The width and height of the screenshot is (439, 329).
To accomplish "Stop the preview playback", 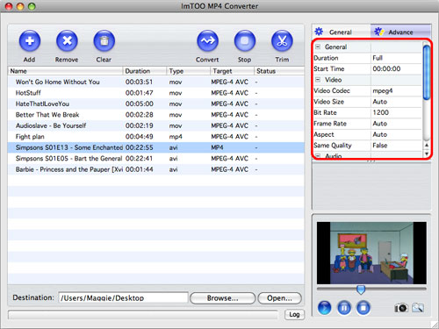I will click(x=363, y=308).
